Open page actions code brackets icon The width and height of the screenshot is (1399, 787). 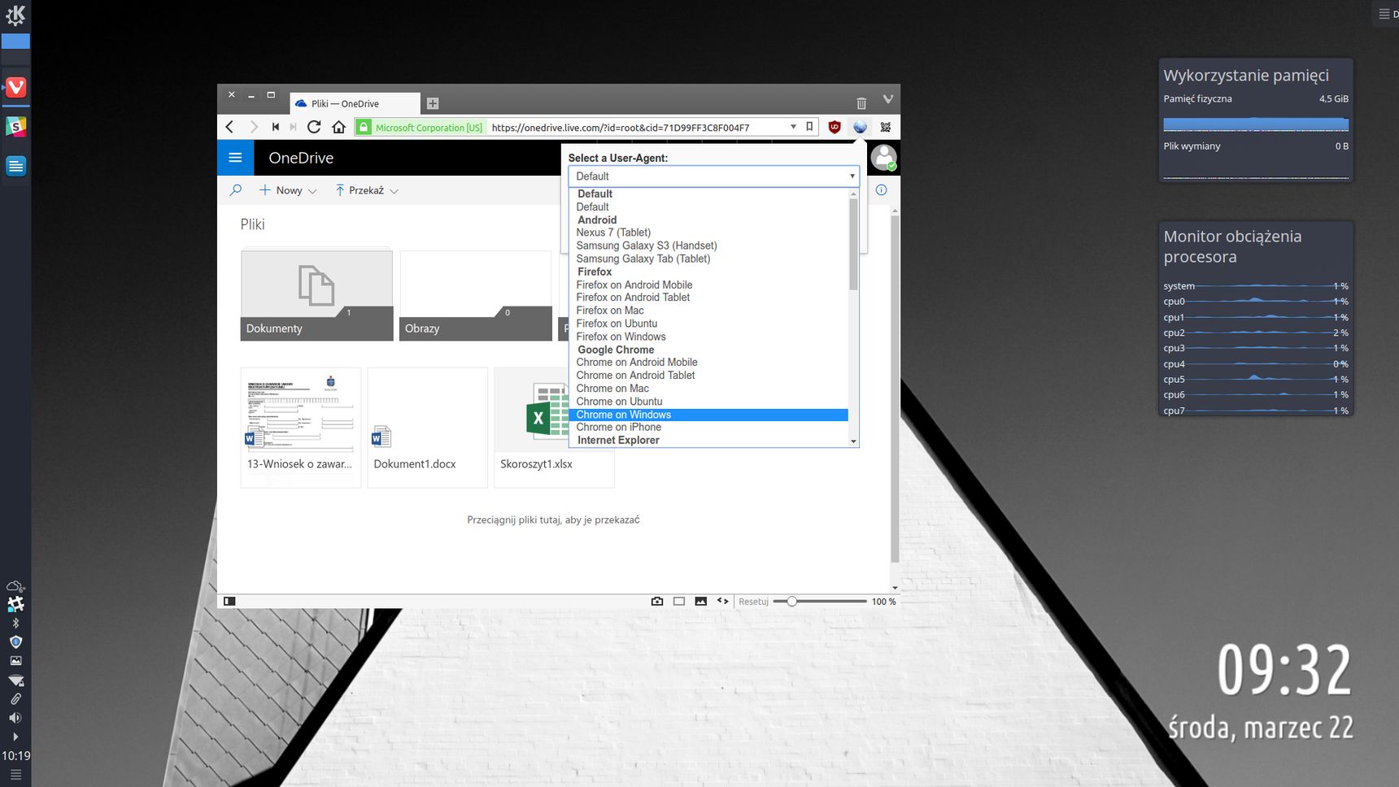pos(722,602)
